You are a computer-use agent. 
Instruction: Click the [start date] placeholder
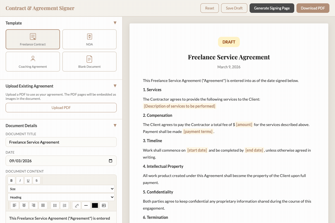[197, 150]
